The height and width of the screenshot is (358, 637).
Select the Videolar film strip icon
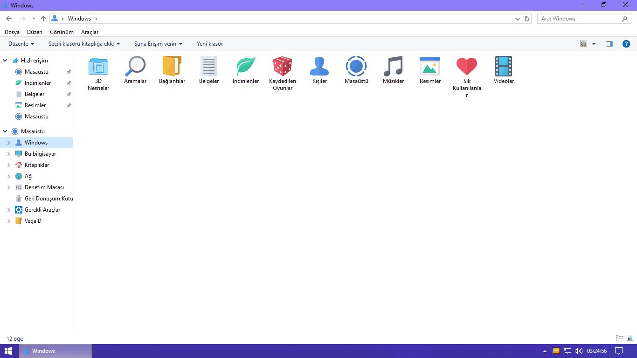(504, 66)
